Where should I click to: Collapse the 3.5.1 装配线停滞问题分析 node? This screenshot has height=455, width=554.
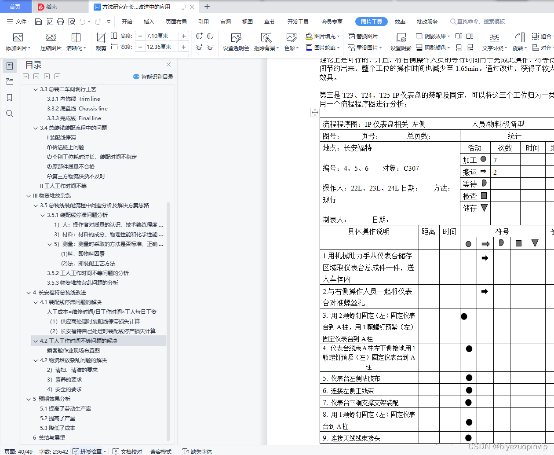click(x=43, y=215)
